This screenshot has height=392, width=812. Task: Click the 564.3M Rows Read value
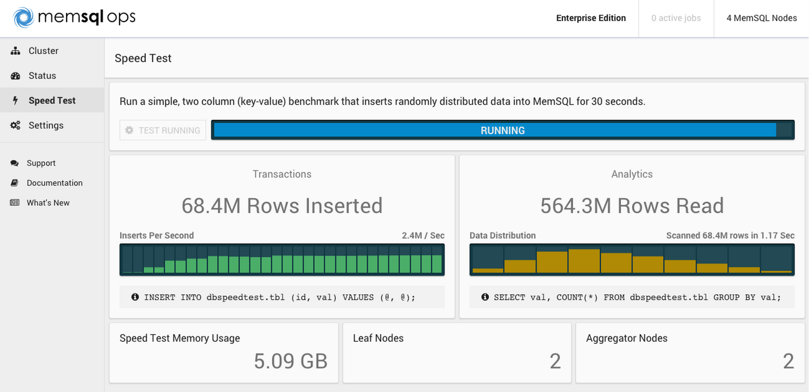[632, 206]
